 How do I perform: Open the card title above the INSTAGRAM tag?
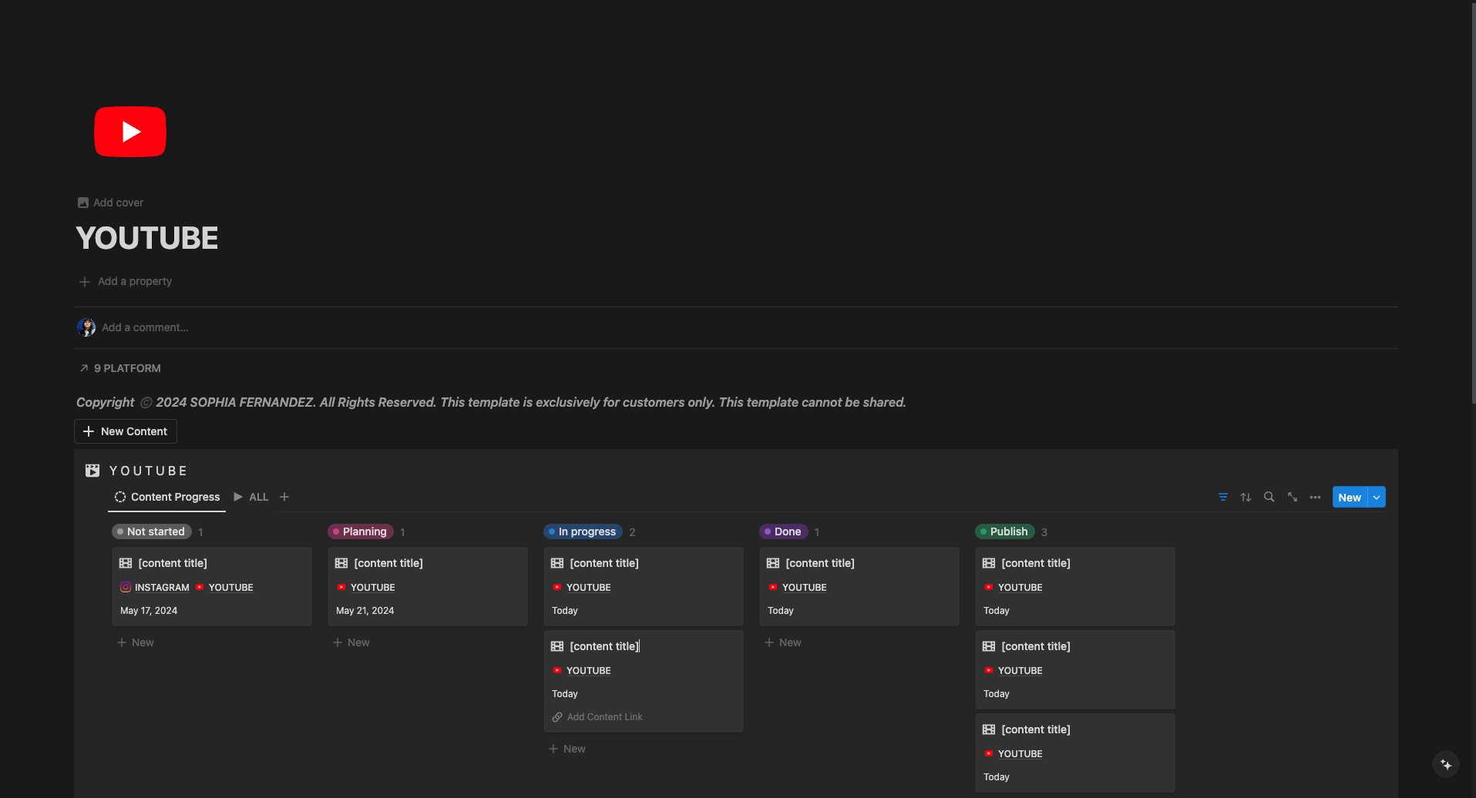click(173, 563)
